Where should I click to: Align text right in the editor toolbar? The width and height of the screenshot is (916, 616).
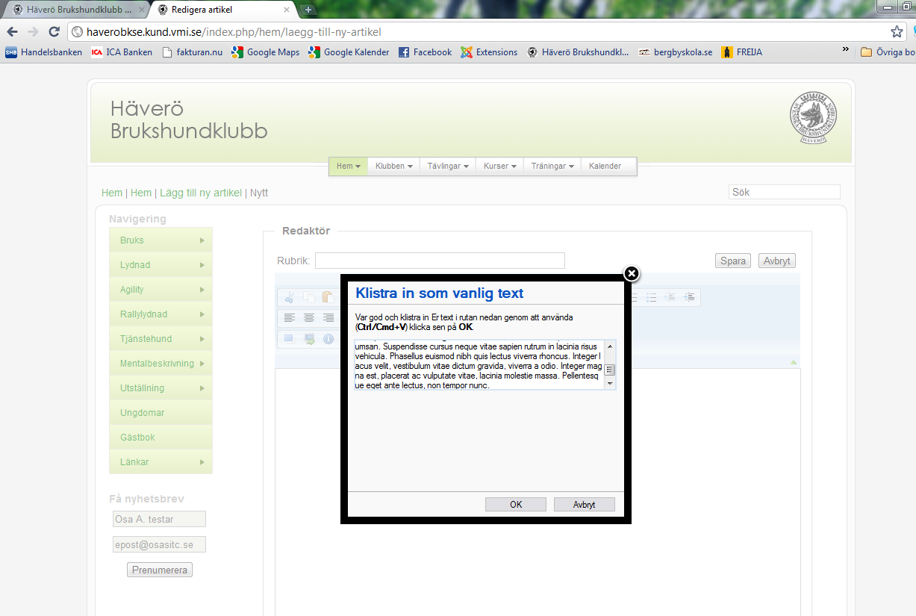pos(328,318)
